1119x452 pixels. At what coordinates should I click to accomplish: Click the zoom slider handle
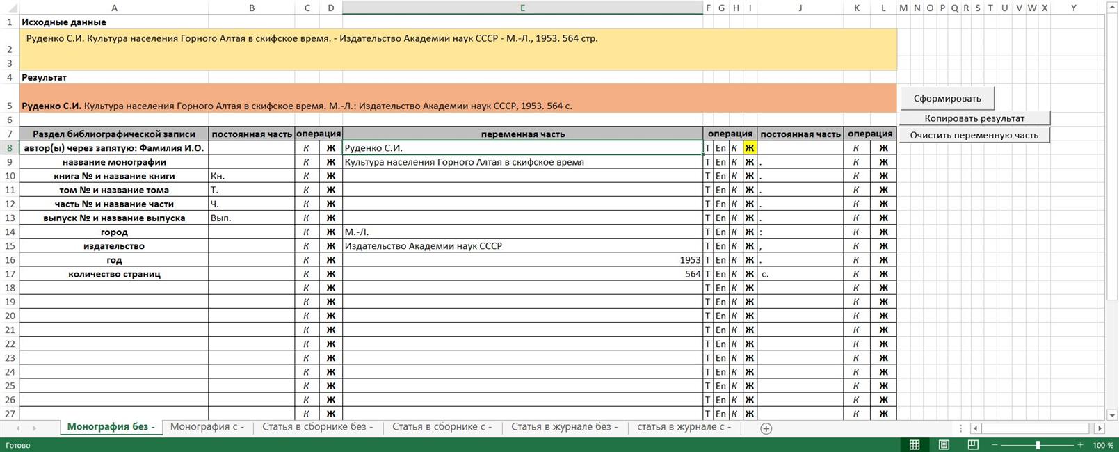click(1038, 445)
